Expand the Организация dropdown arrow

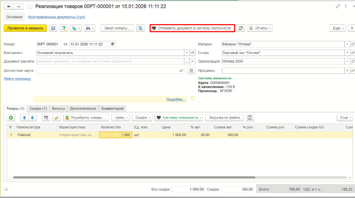347,61
